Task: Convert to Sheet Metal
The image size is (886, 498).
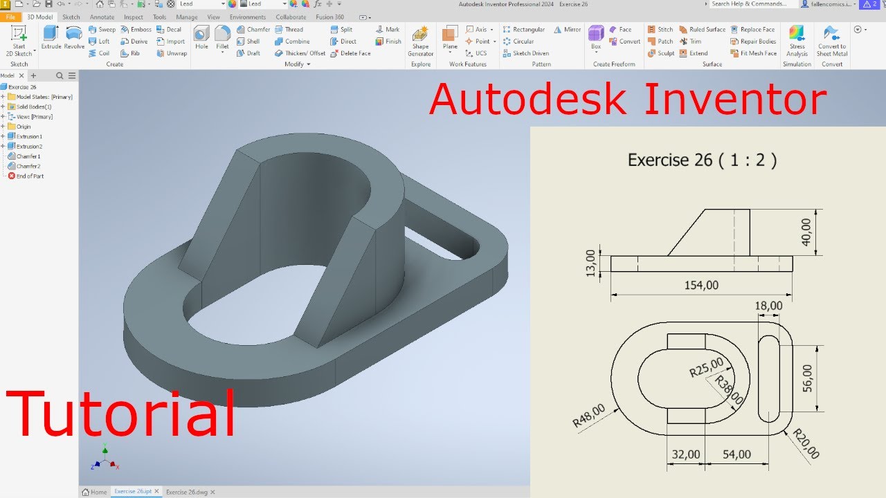Action: (832, 41)
